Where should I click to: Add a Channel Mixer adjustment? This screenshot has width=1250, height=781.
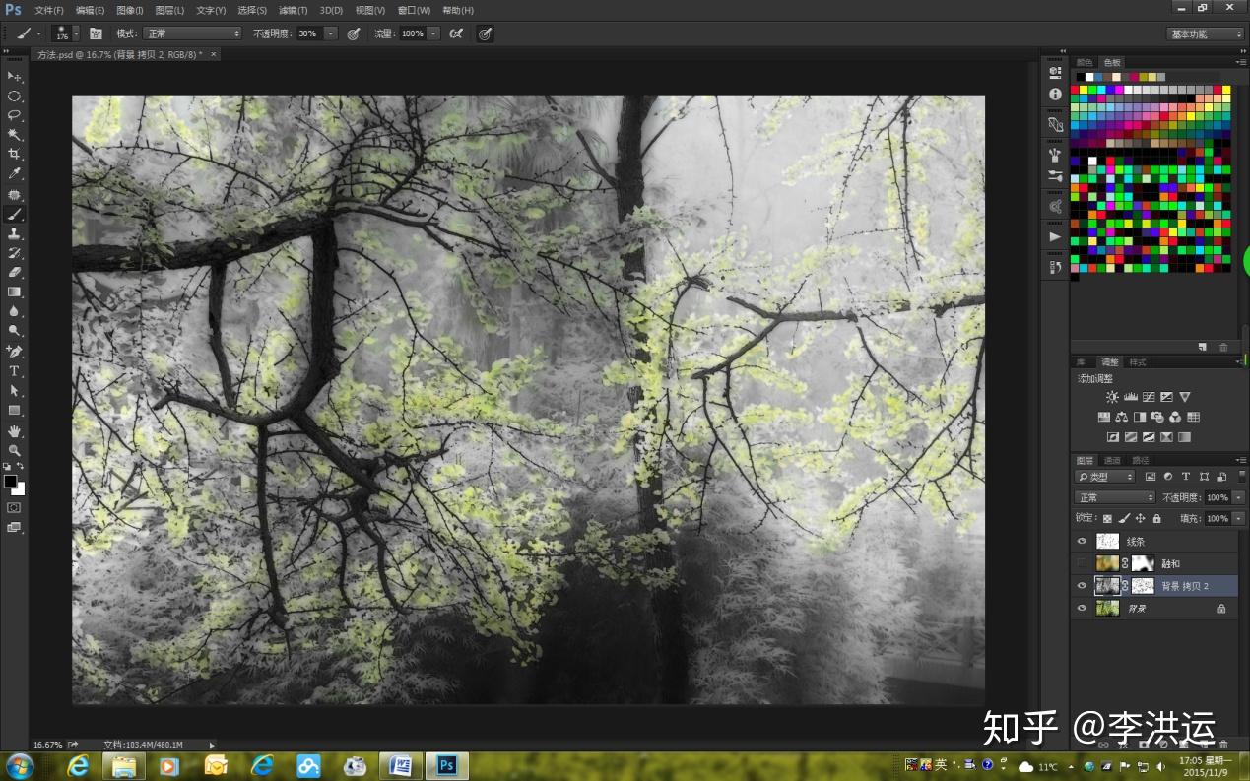point(1175,418)
